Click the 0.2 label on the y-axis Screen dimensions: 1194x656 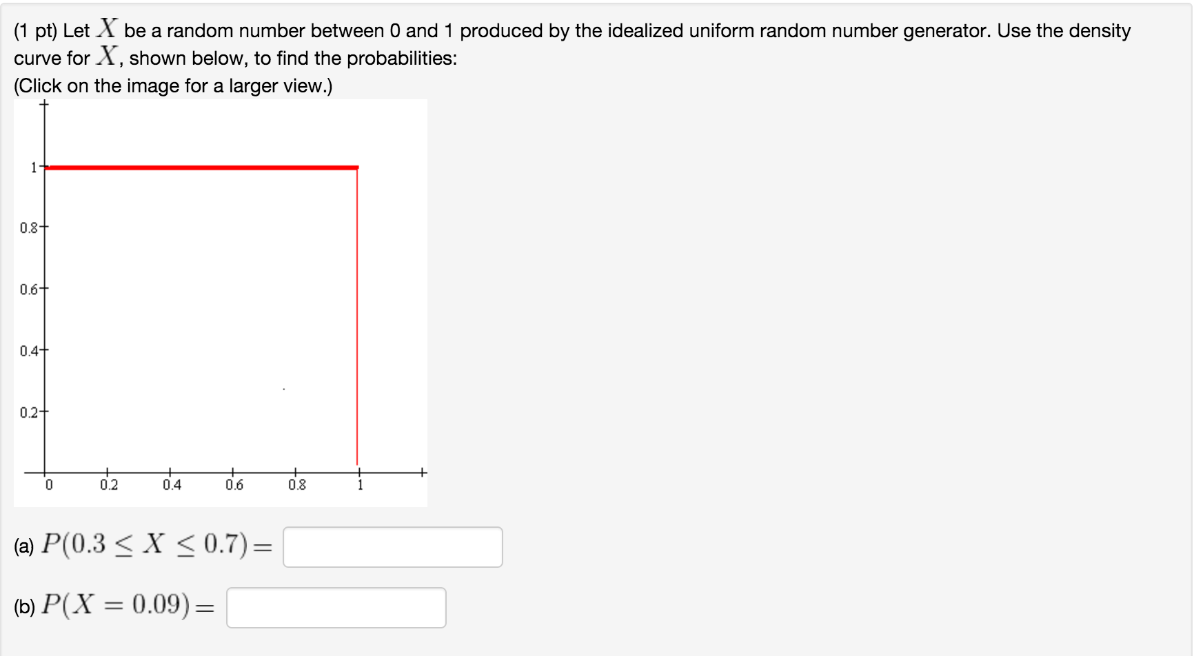[x=28, y=413]
